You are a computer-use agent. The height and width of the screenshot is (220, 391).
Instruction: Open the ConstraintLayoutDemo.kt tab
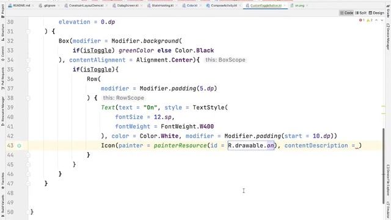(x=86, y=5)
